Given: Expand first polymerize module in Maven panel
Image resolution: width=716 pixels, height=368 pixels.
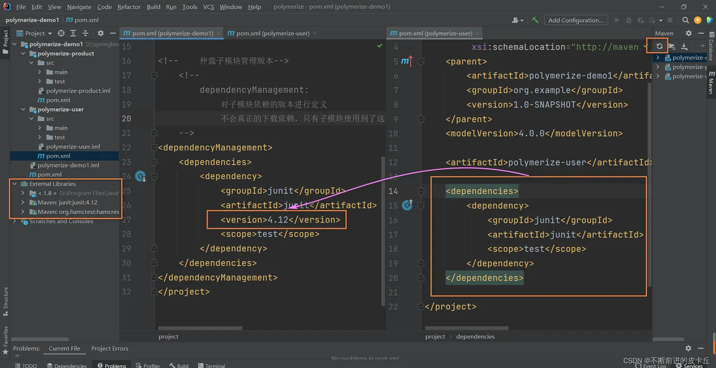Looking at the screenshot, I should pyautogui.click(x=658, y=58).
